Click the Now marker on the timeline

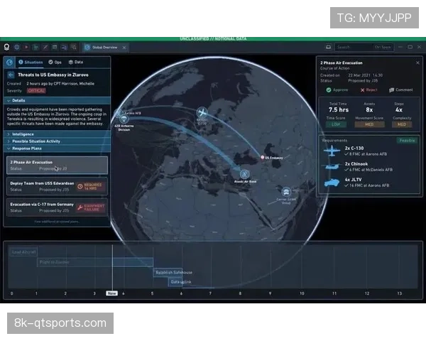pos(111,293)
